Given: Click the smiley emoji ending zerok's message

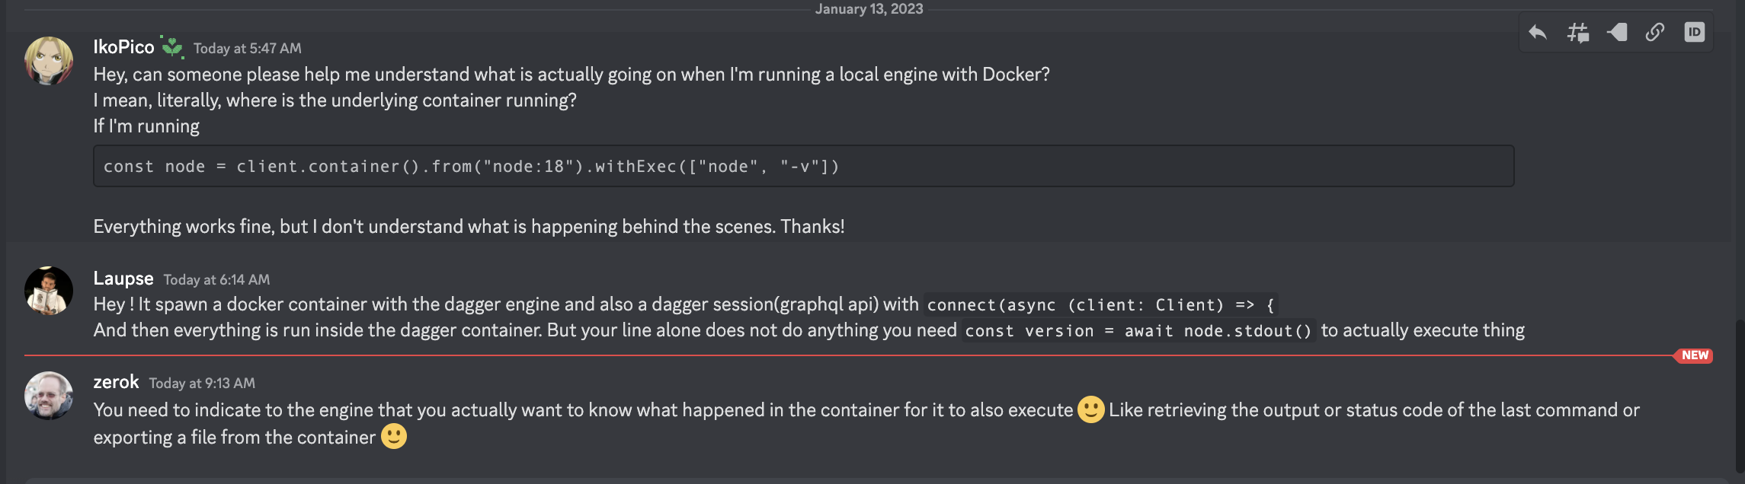Looking at the screenshot, I should click(393, 437).
